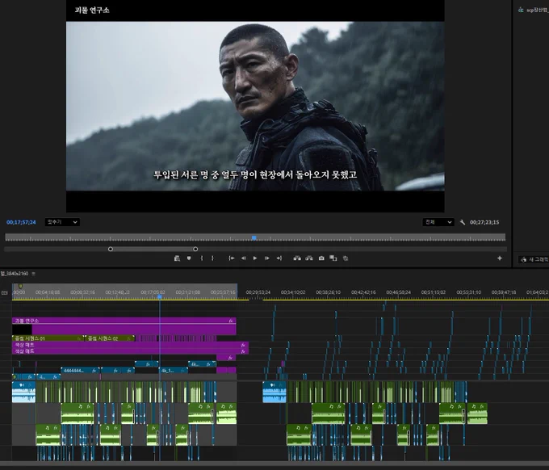This screenshot has height=470, width=549.
Task: Open program monitor settings wrench
Action: 463,222
